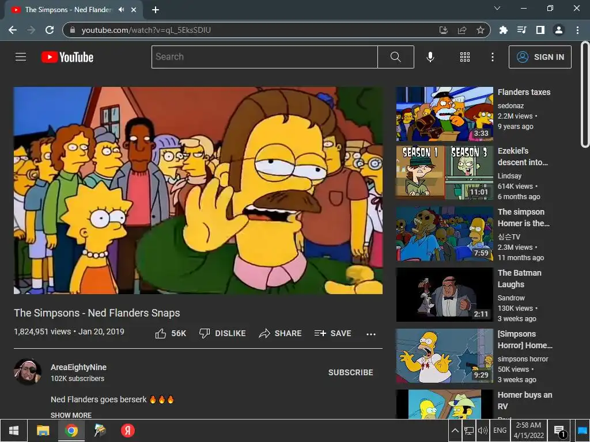Viewport: 590px width, 442px height.
Task: Open The Batman Laughs thumbnail
Action: tap(444, 294)
